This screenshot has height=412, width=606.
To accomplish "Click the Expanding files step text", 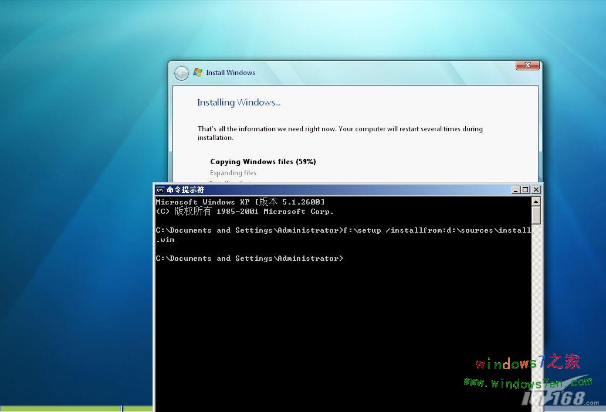I will pos(233,172).
